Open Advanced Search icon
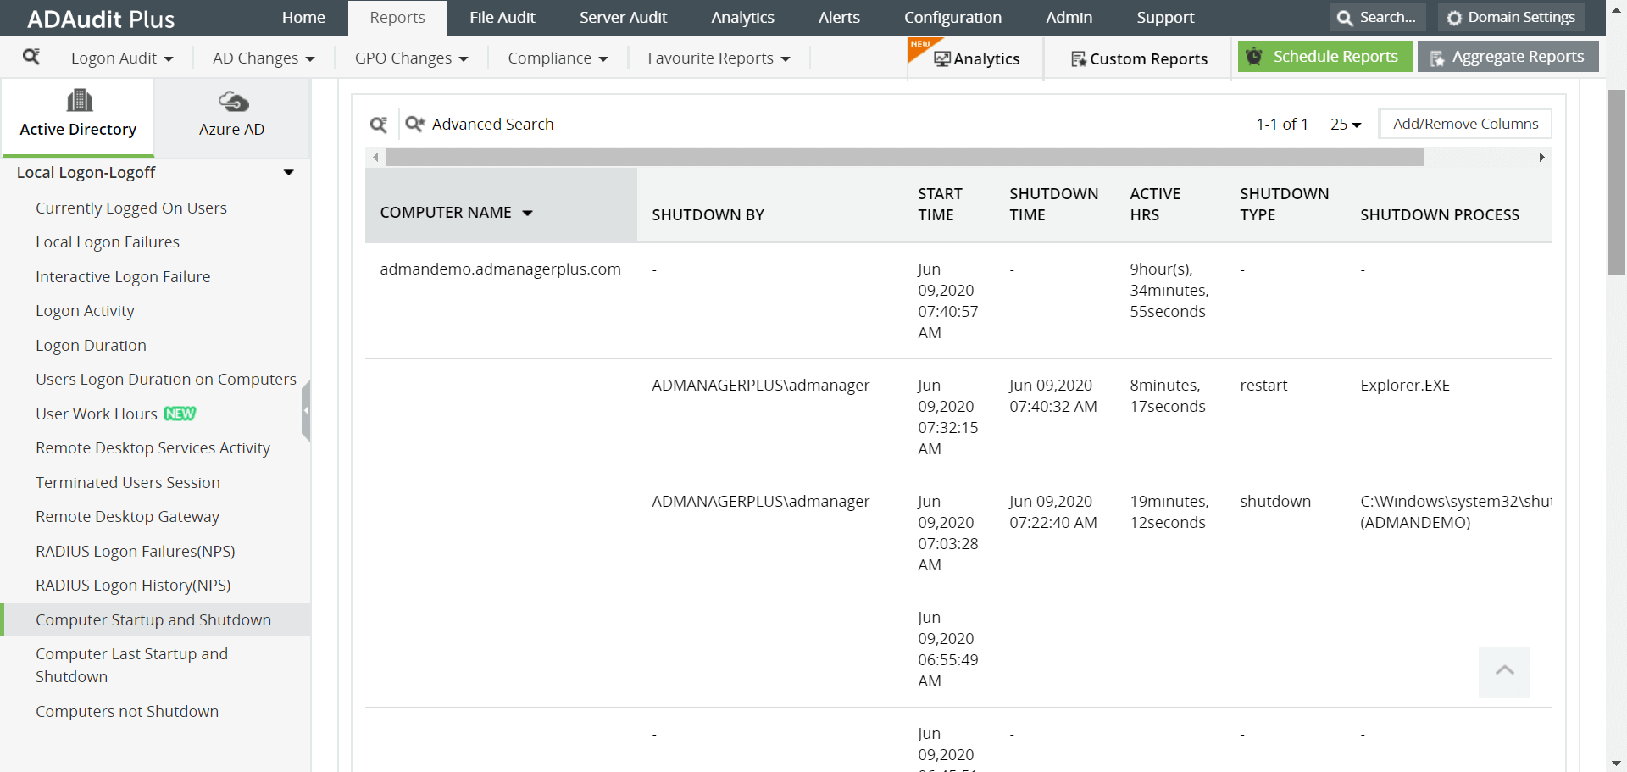Viewport: 1627px width, 772px height. (x=414, y=124)
